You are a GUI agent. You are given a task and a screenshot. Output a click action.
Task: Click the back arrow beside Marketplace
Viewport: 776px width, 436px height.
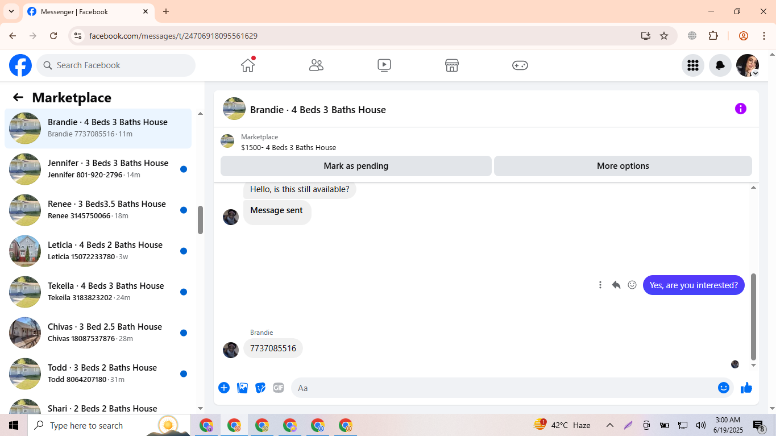(18, 97)
